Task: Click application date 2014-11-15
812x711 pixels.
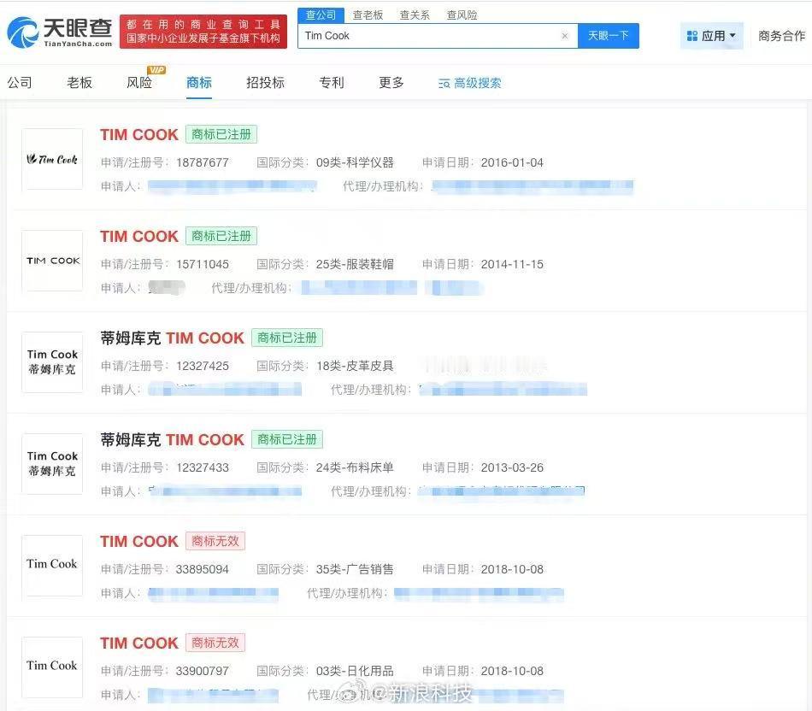Action: point(512,264)
